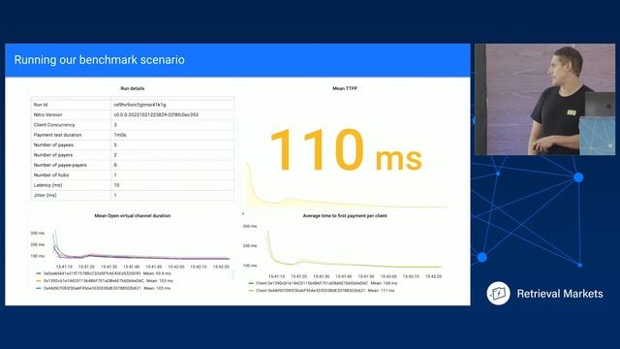Toggle legend series with Mean 105 ms

tap(107, 289)
